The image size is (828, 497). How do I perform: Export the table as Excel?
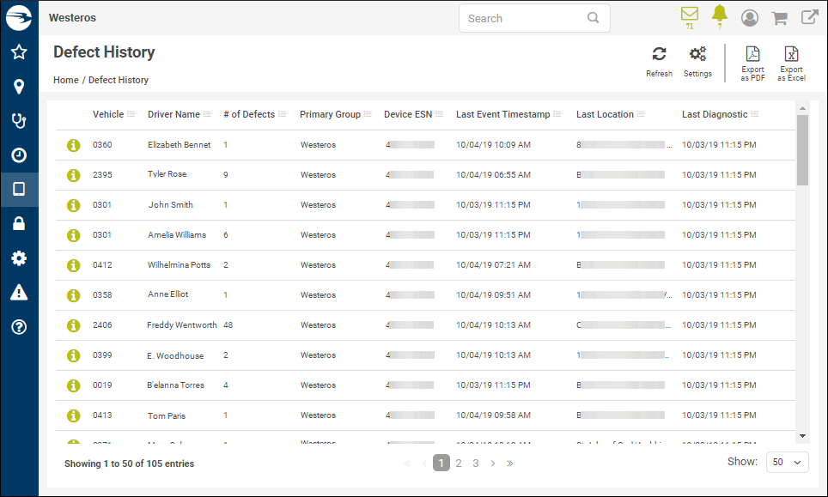pyautogui.click(x=791, y=64)
